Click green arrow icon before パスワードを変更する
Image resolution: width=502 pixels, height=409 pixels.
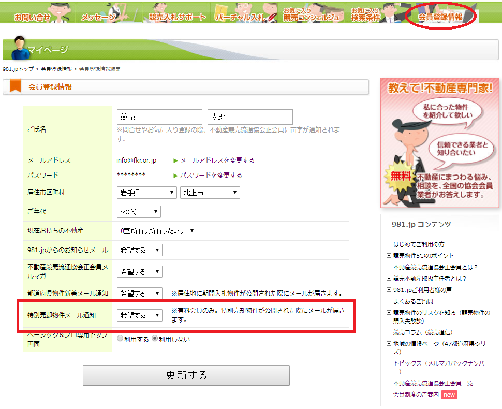click(175, 176)
